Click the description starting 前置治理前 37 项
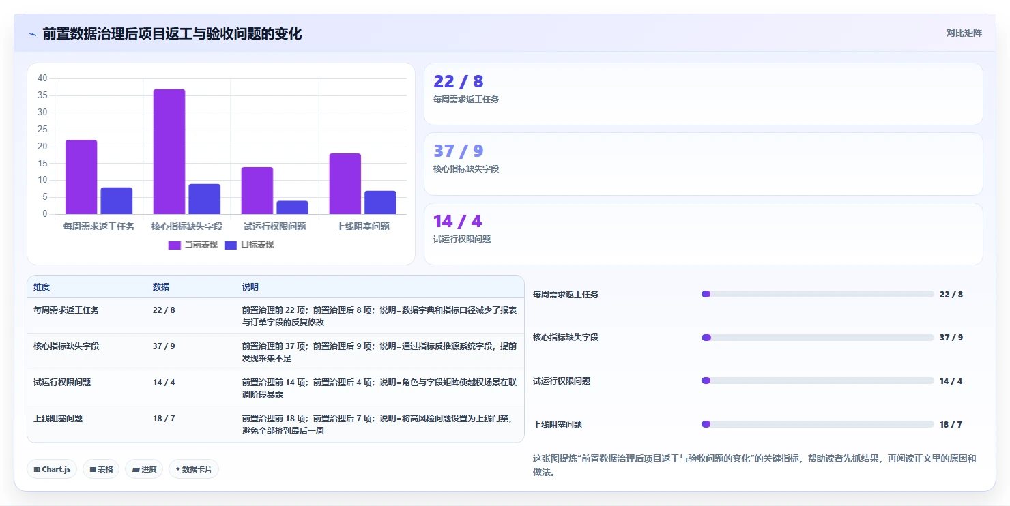Screen dimensions: 1010x506 click(379, 352)
